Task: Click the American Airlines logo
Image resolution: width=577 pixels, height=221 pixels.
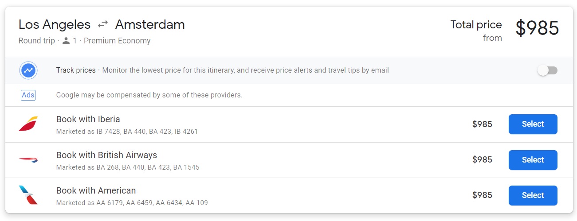Action: (x=28, y=195)
